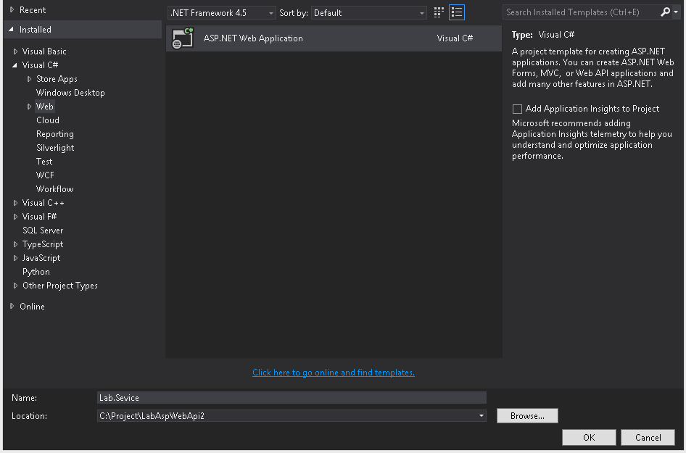Expand the Visual C++ node

click(15, 203)
